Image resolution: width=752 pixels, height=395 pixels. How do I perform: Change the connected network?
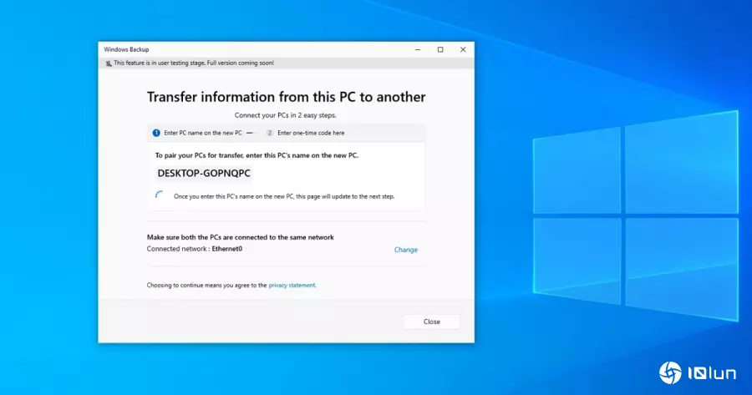click(406, 250)
